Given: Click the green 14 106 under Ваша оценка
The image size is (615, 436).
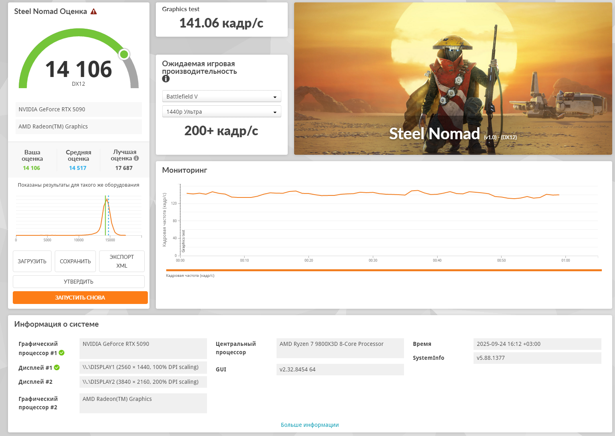Looking at the screenshot, I should point(32,168).
